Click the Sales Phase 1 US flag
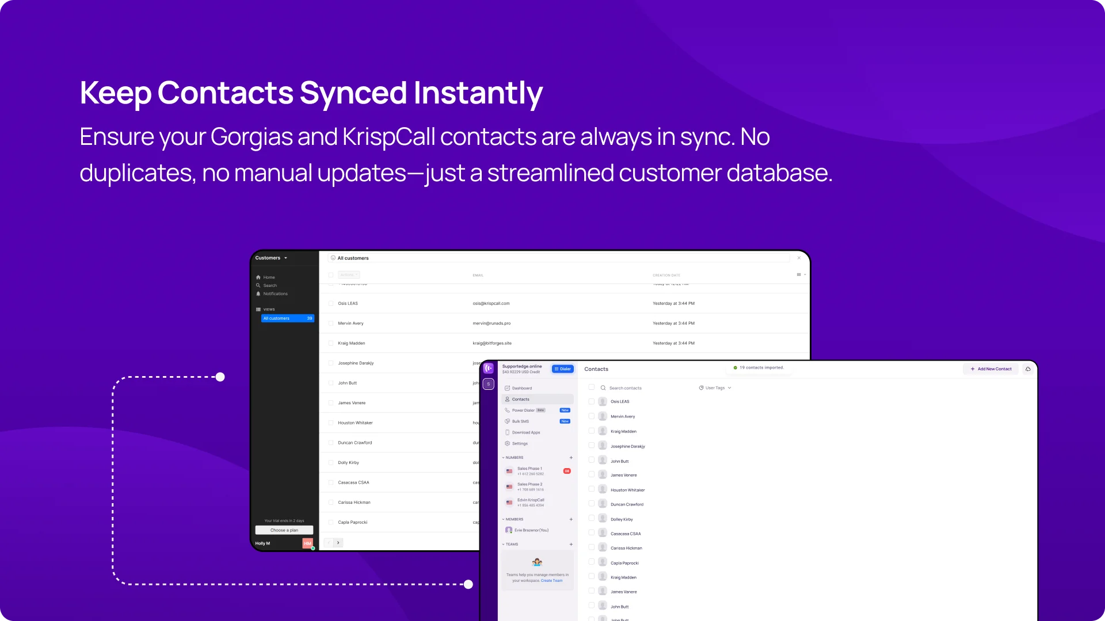Viewport: 1105px width, 621px height. 509,471
